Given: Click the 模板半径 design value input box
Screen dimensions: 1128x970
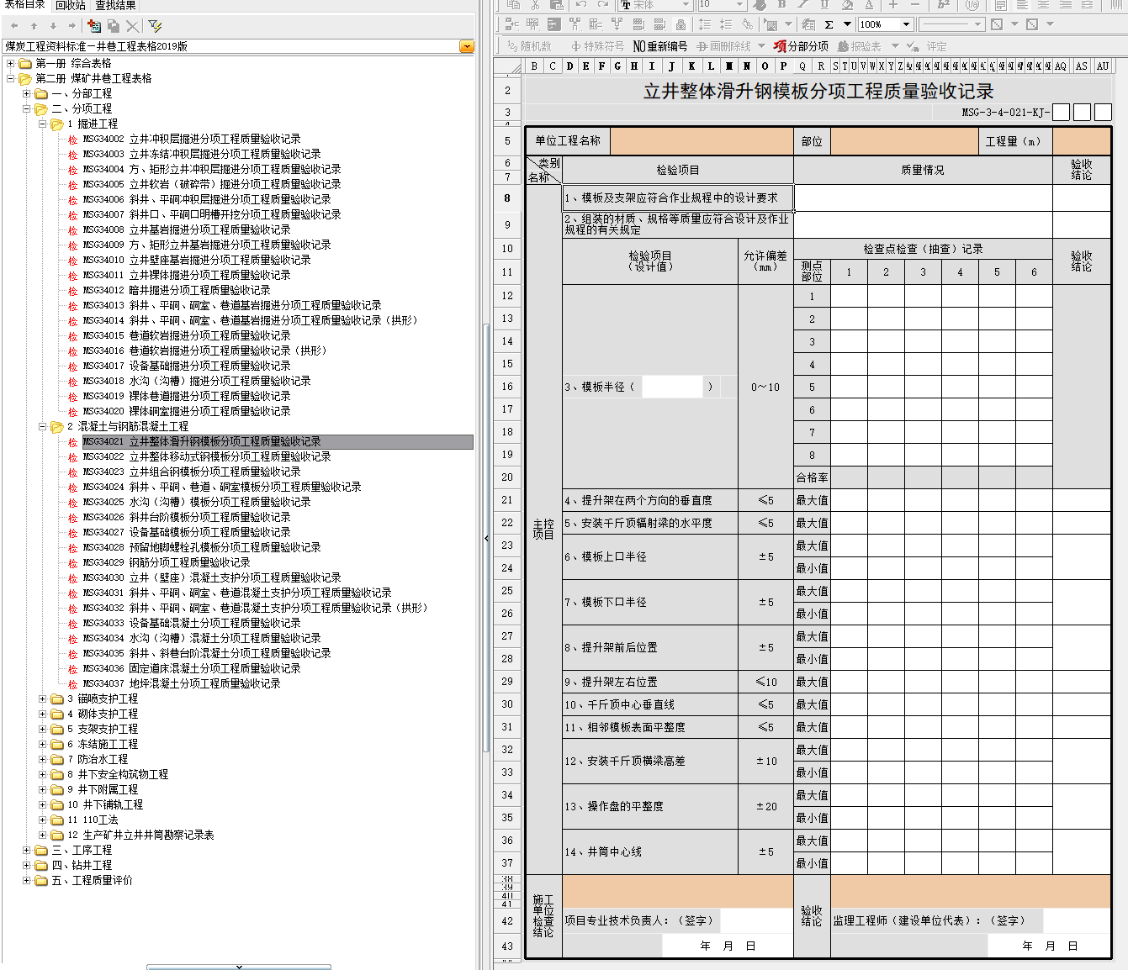Looking at the screenshot, I should coord(671,387).
